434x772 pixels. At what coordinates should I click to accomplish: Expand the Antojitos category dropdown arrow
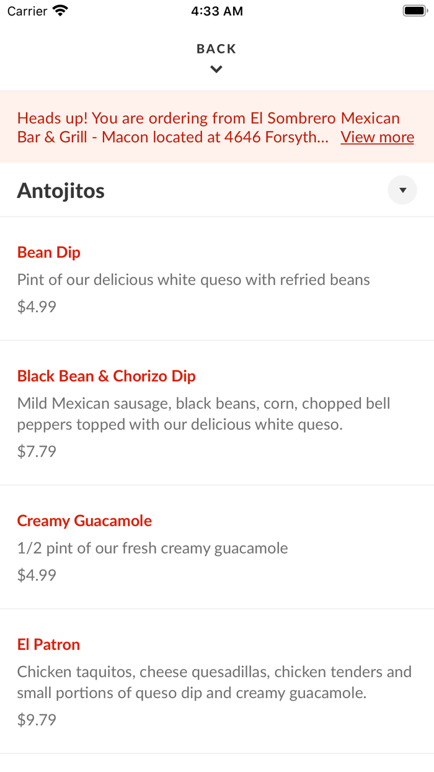pyautogui.click(x=402, y=191)
